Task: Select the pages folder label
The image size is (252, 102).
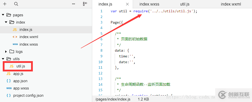Action: [x=18, y=15]
